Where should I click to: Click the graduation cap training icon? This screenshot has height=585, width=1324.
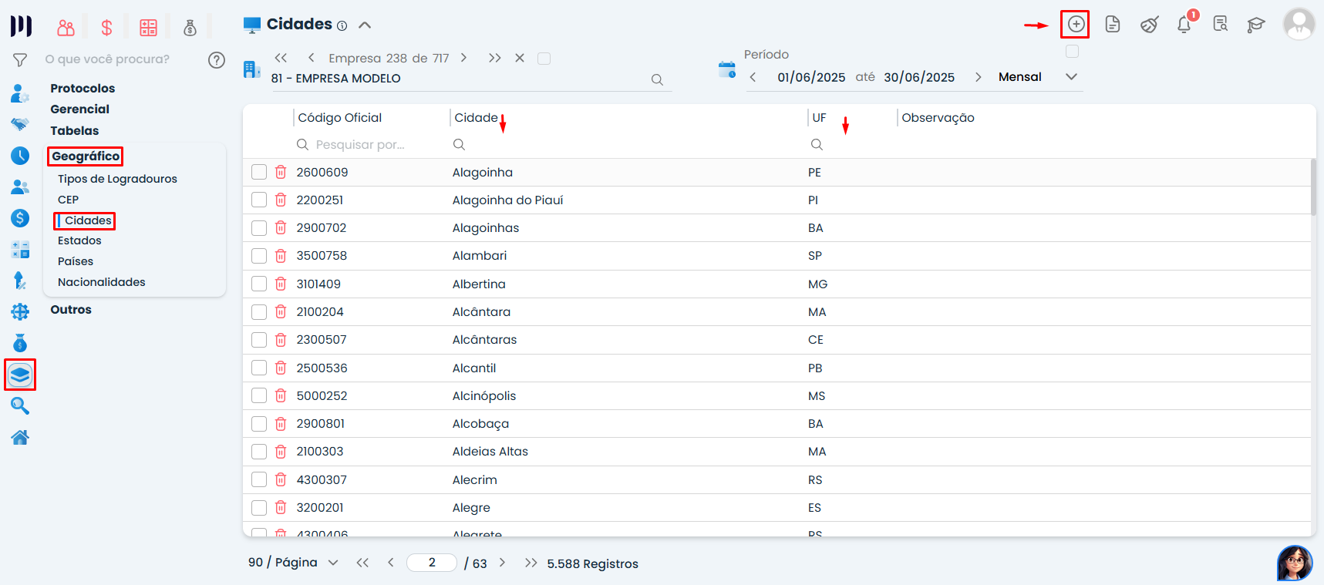tap(1256, 25)
